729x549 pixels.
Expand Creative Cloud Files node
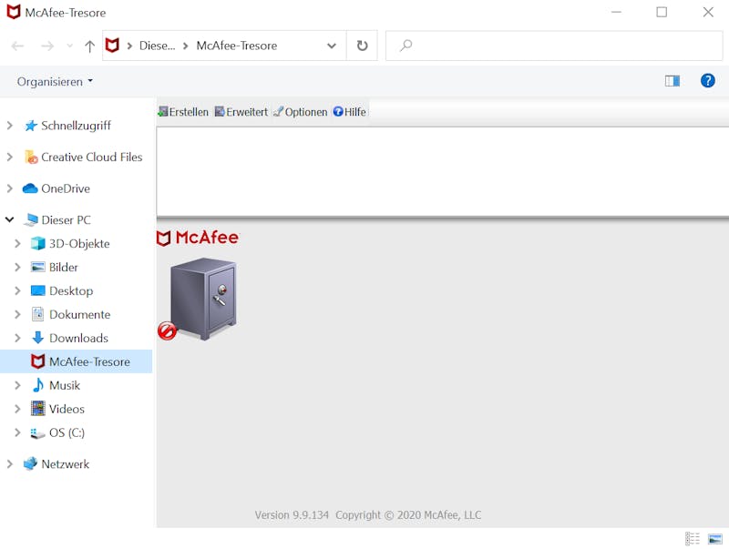coord(9,157)
